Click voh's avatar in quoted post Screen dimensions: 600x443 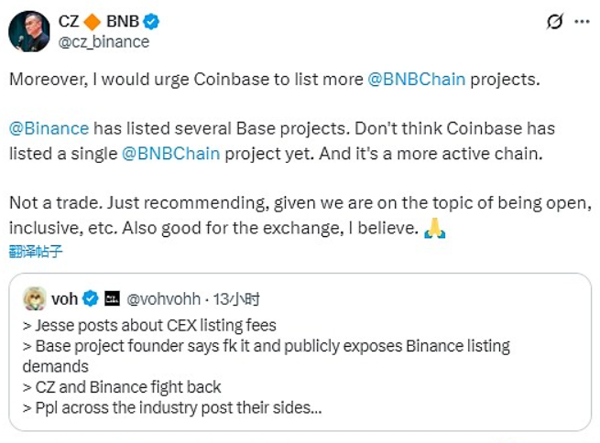35,298
